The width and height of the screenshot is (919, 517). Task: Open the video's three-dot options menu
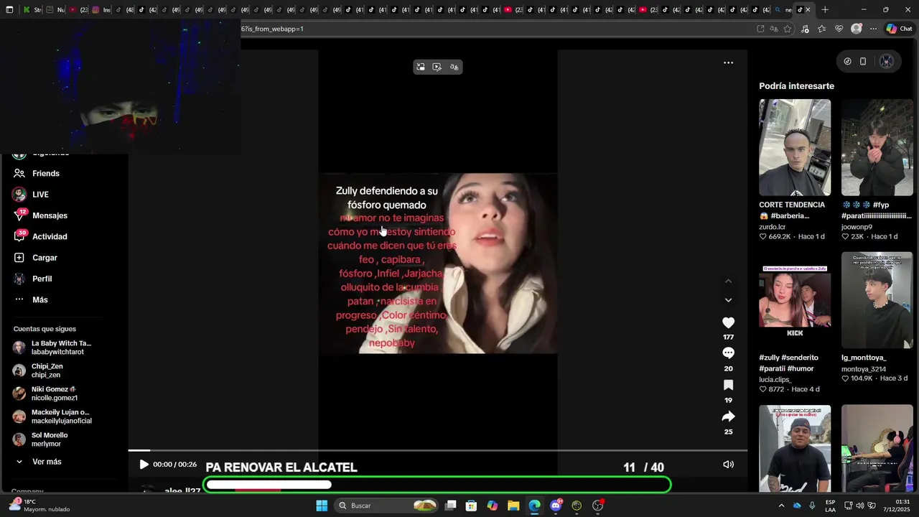tap(728, 62)
